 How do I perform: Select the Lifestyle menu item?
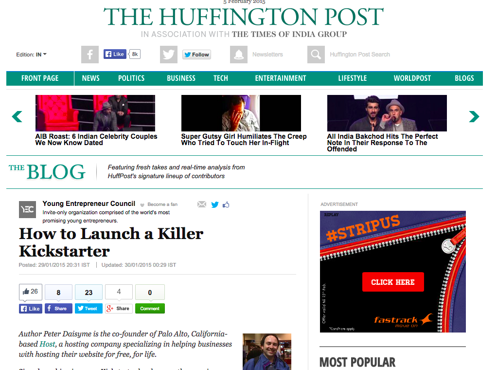tap(353, 78)
